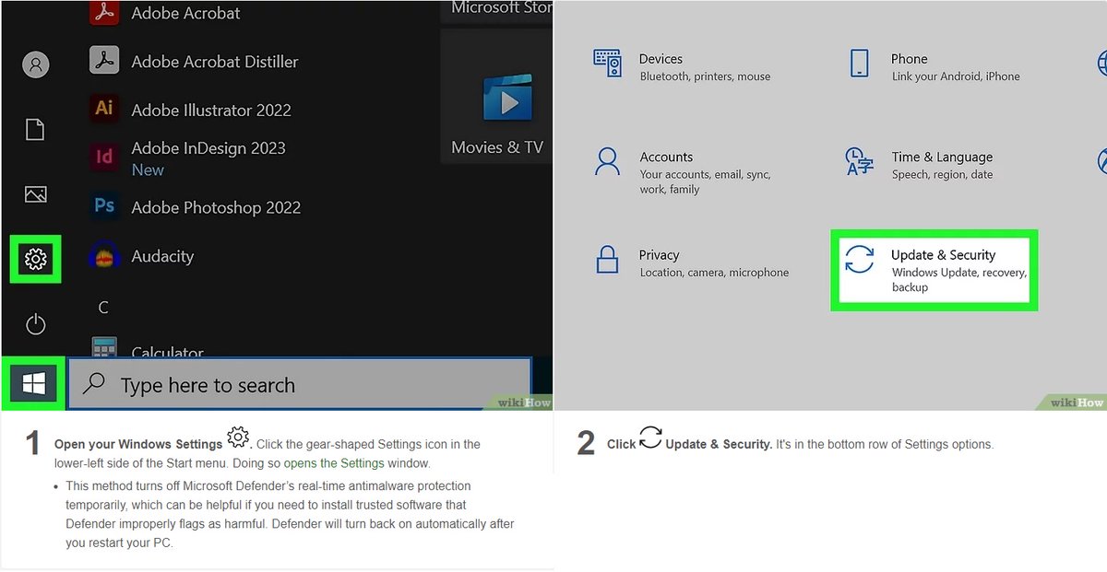Screen dimensions: 1107x572
Task: Click the Adobe Acrobat app icon
Action: pos(104,13)
